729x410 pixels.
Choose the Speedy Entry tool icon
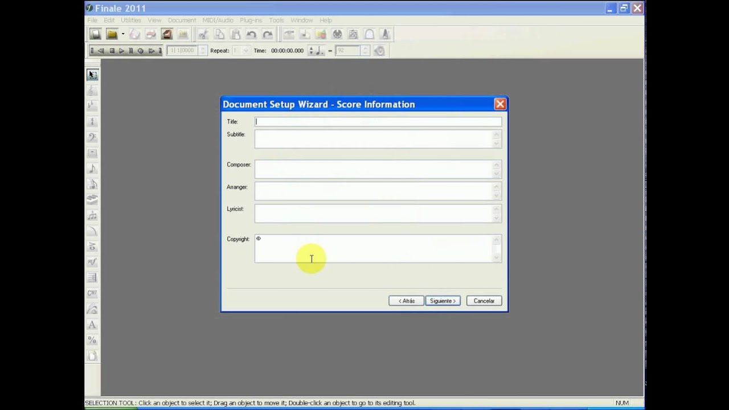[92, 184]
